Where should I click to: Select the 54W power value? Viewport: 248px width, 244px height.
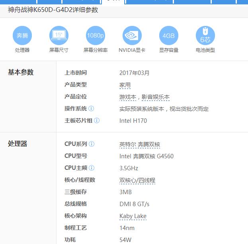coord(125,240)
